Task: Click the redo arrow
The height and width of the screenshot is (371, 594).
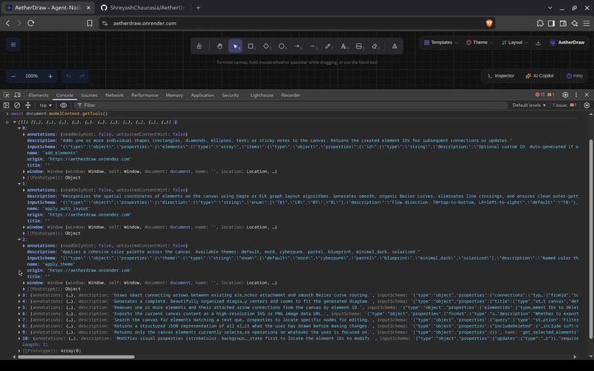Action: point(82,76)
